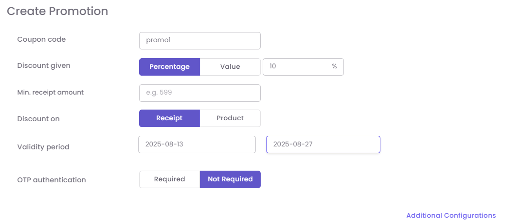This screenshot has width=521, height=224.
Task: Open the validity start date 2025-08-13
Action: tap(197, 144)
